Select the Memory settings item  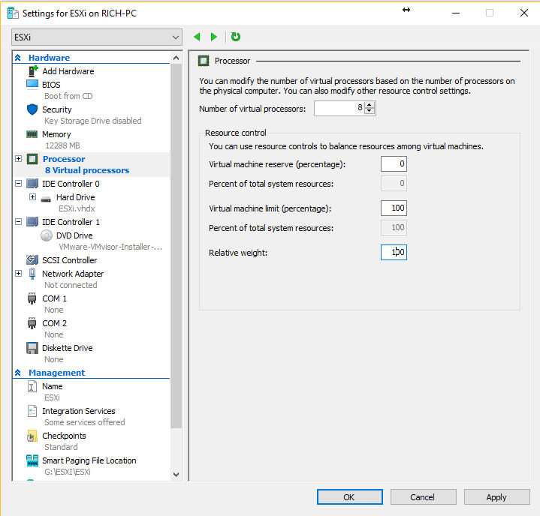coord(56,134)
